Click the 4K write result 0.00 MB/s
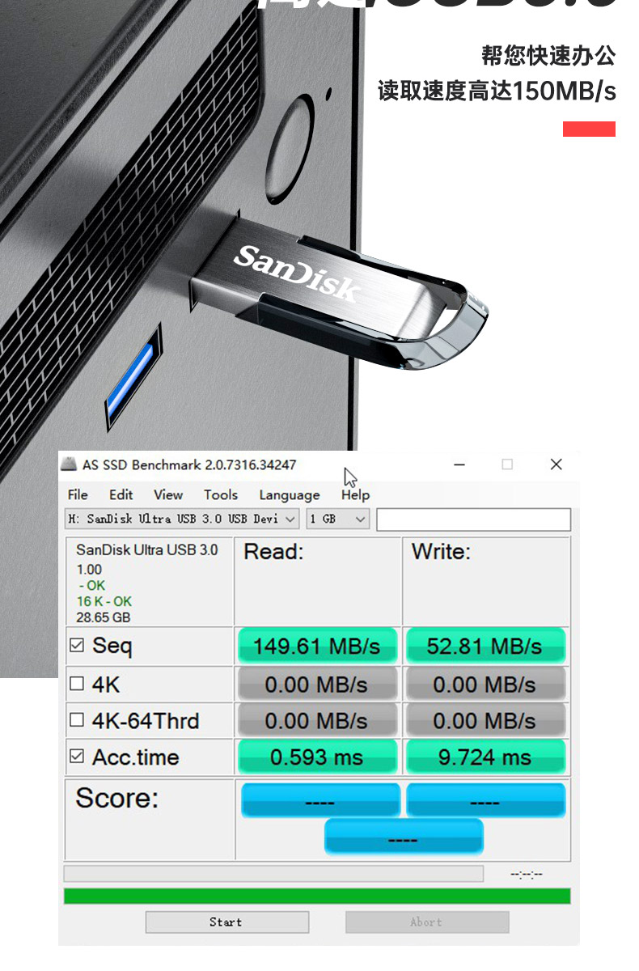This screenshot has height=971, width=639. pos(485,684)
